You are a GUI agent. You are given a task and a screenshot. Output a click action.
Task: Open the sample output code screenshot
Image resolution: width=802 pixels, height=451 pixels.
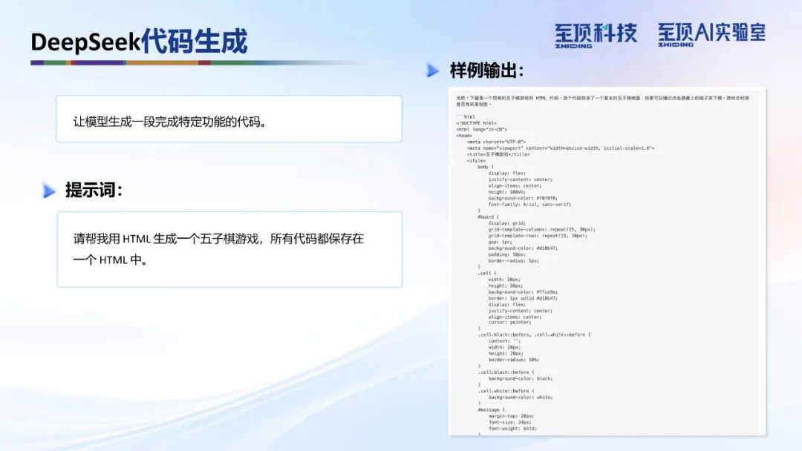tap(607, 262)
